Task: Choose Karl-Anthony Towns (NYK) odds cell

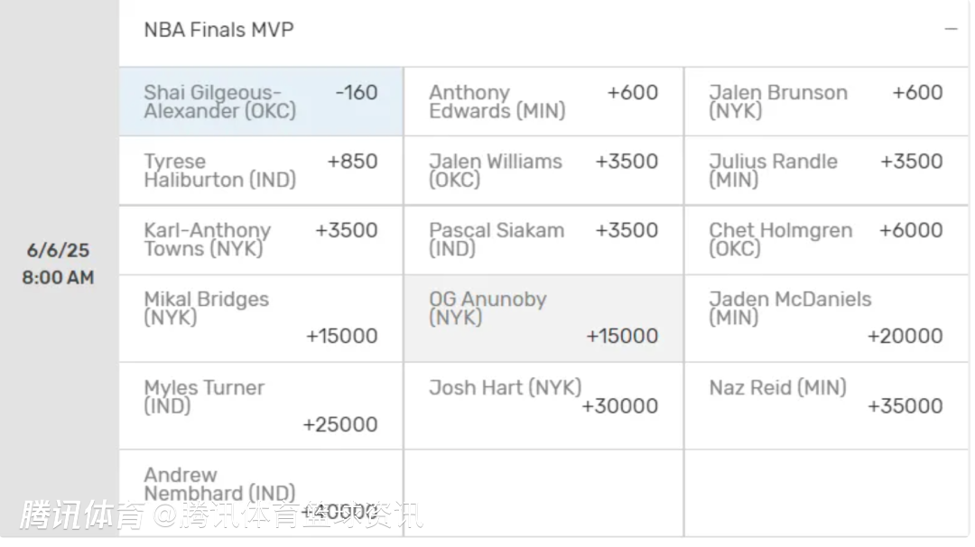Action: point(261,240)
